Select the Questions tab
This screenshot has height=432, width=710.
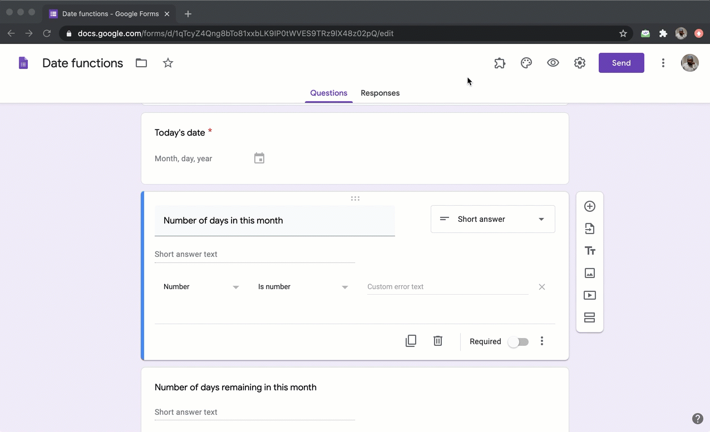[328, 93]
